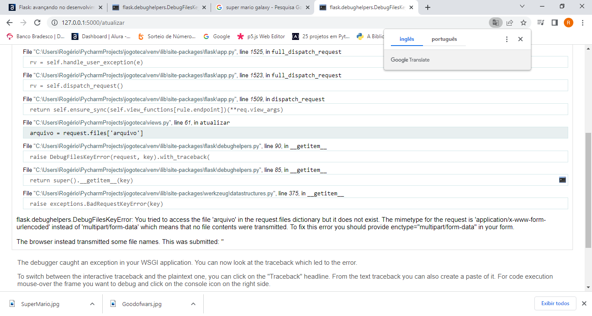
Task: Close the Google Translate popup
Action: click(x=520, y=39)
